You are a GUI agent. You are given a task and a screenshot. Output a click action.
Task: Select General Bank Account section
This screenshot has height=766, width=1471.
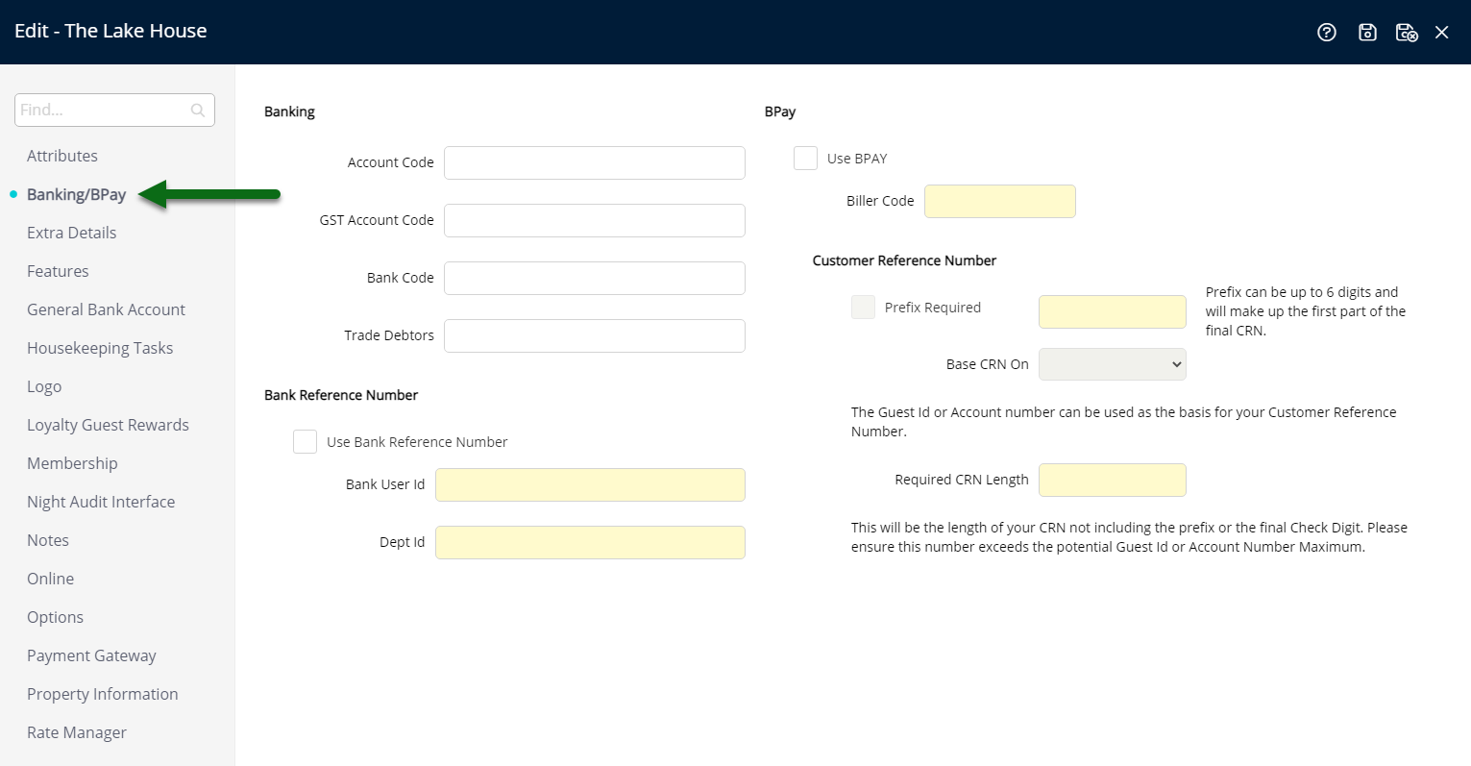pos(106,309)
